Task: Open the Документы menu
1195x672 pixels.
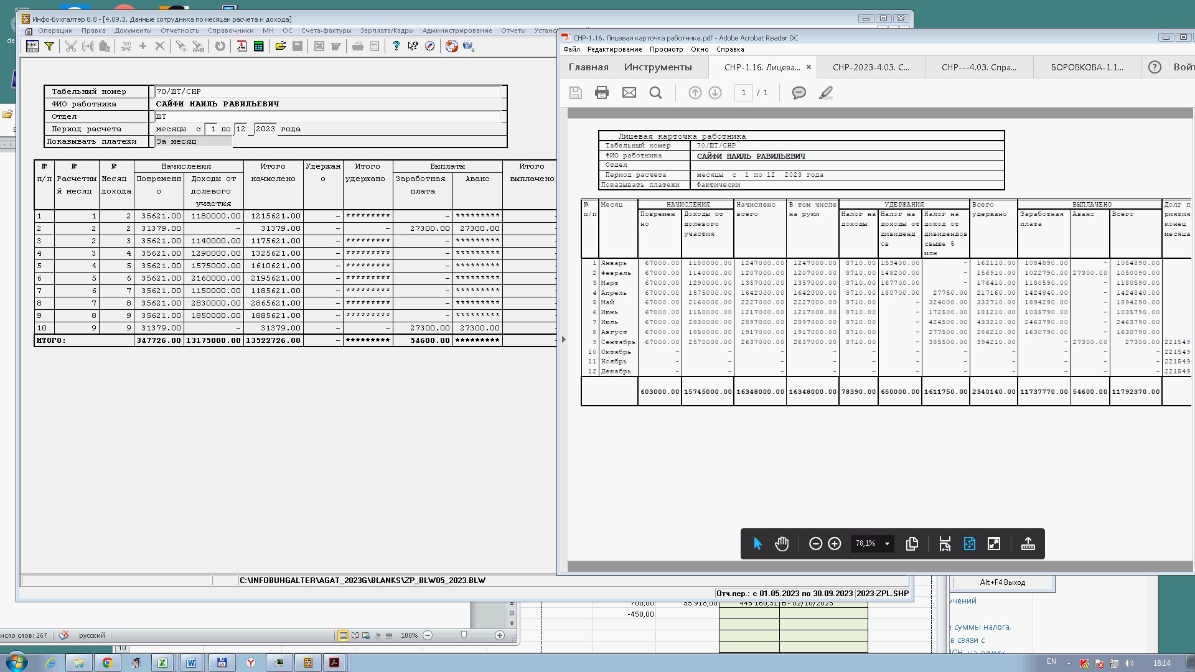Action: tap(133, 30)
